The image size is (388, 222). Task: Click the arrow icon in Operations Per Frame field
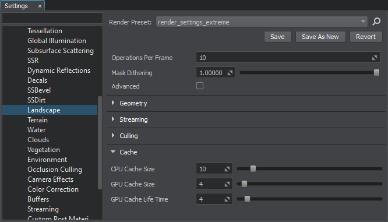(375, 58)
